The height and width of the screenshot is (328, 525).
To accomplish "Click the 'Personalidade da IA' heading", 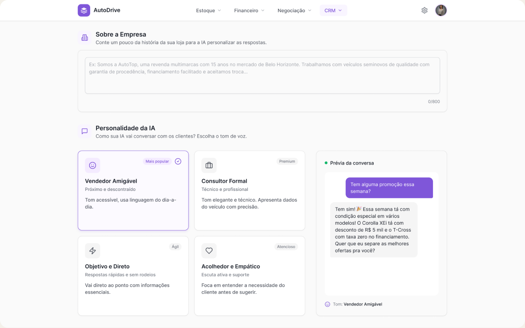I will coord(125,128).
